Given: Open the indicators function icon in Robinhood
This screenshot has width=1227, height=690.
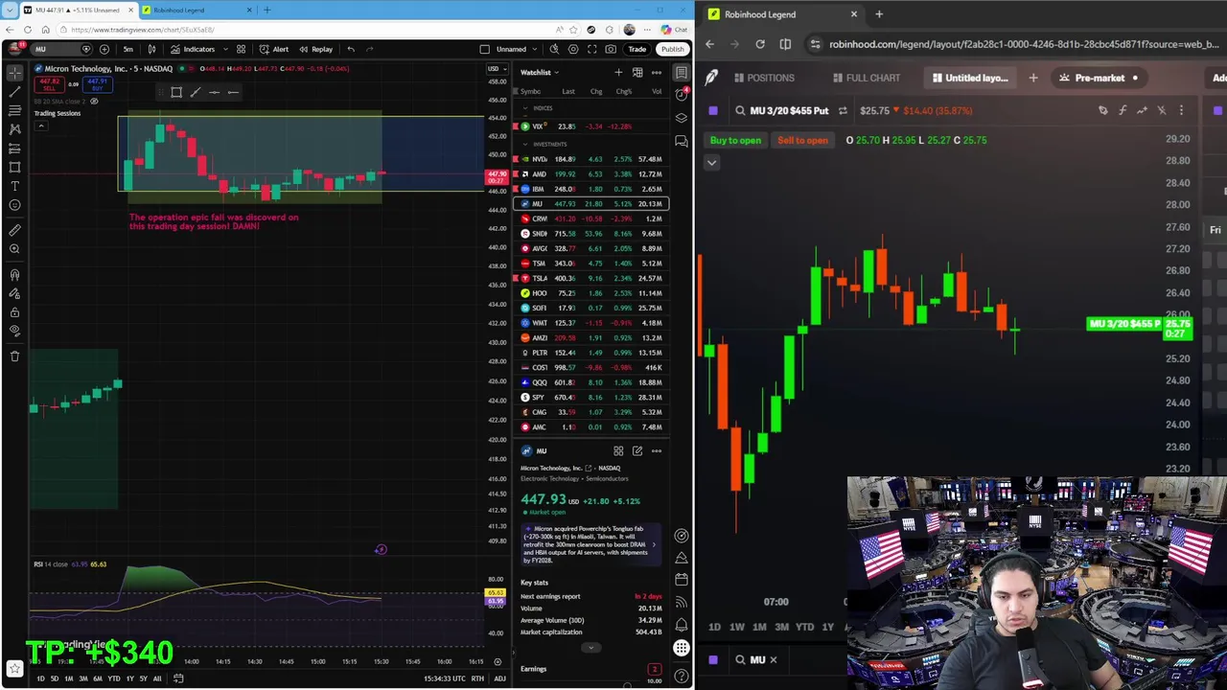Looking at the screenshot, I should (x=1123, y=110).
